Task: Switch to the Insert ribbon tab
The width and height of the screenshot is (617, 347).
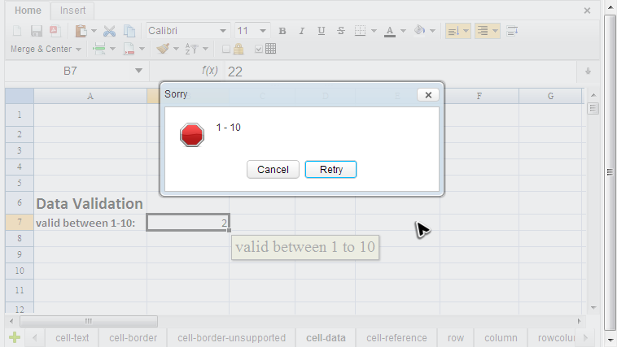Action: click(72, 11)
